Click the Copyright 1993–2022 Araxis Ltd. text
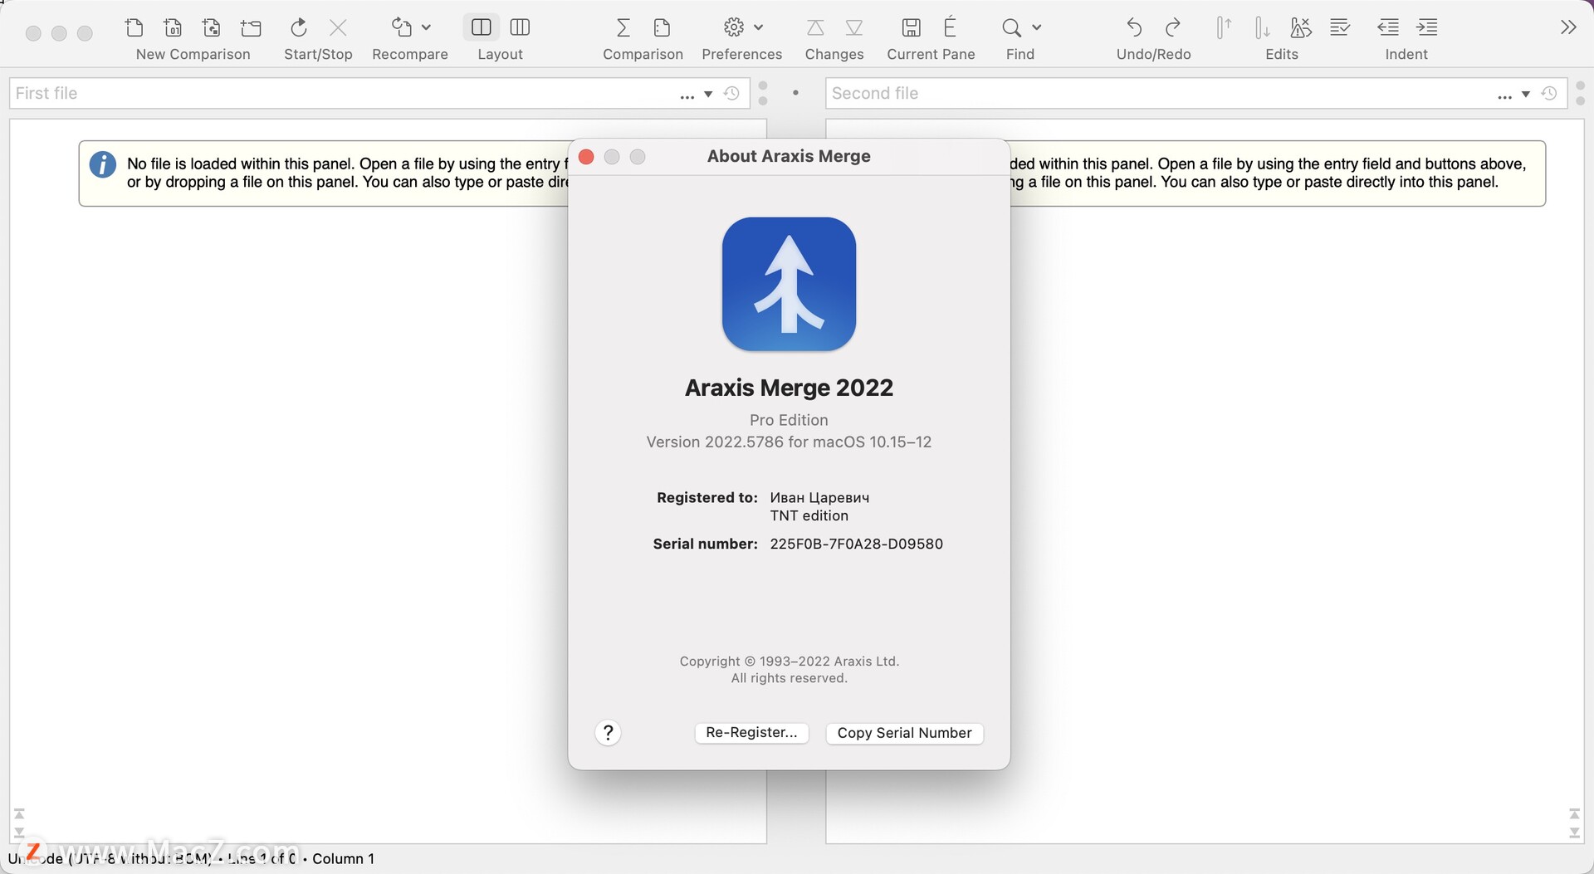This screenshot has width=1594, height=874. pos(789,662)
